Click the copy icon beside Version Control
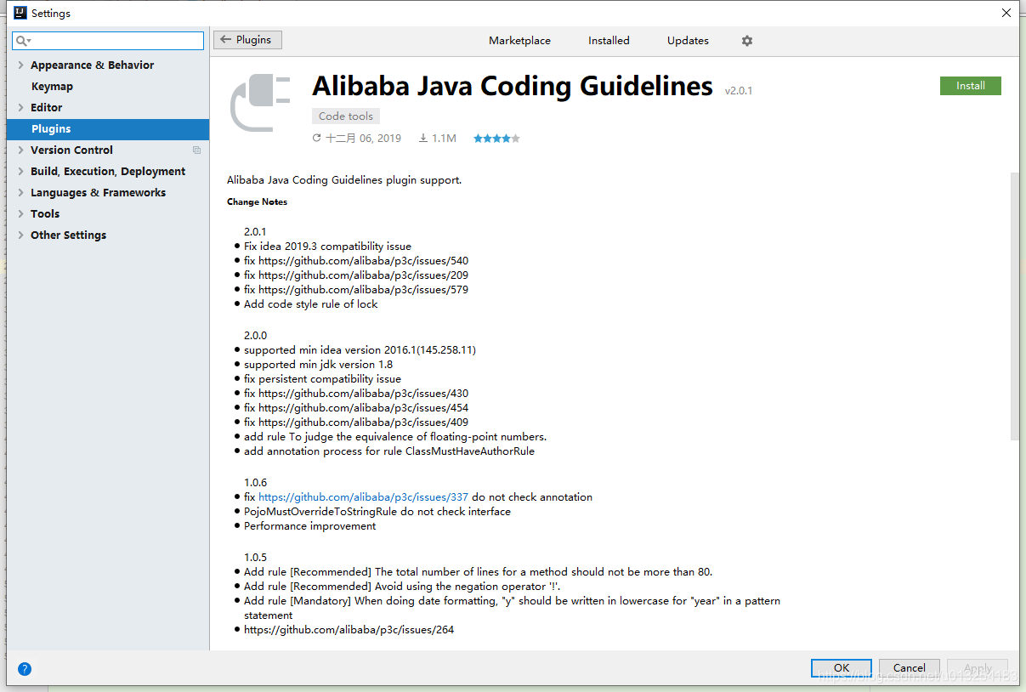 click(197, 150)
